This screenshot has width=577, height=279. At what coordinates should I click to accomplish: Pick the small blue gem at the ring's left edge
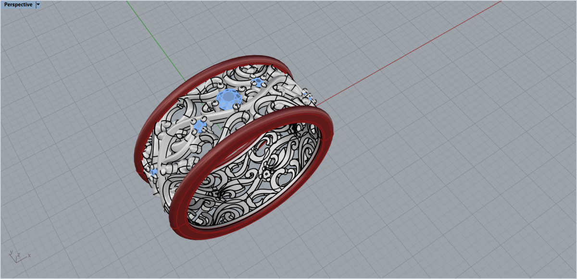click(x=153, y=172)
